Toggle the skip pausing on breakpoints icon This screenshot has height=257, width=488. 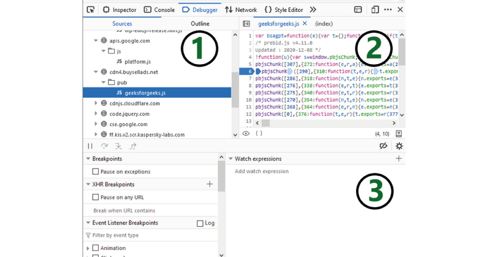384,146
